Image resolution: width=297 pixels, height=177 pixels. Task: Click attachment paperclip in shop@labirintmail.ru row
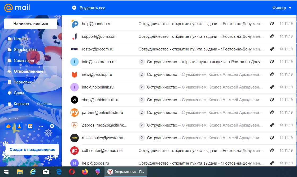tap(272, 100)
